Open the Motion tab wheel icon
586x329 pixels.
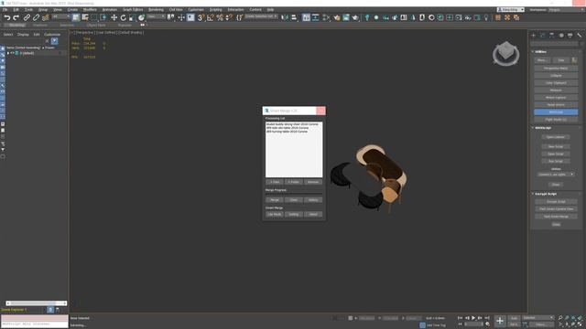[561, 35]
